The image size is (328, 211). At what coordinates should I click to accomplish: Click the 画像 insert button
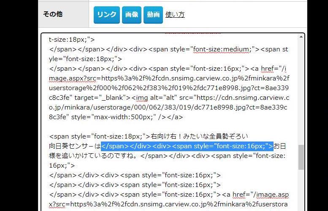(132, 15)
